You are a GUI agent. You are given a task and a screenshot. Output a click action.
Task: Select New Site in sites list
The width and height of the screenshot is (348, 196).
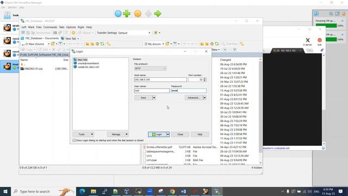click(x=82, y=59)
